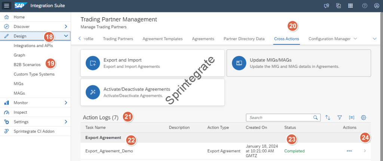The width and height of the screenshot is (383, 161).
Task: Open table settings gear icon
Action: coord(363,117)
